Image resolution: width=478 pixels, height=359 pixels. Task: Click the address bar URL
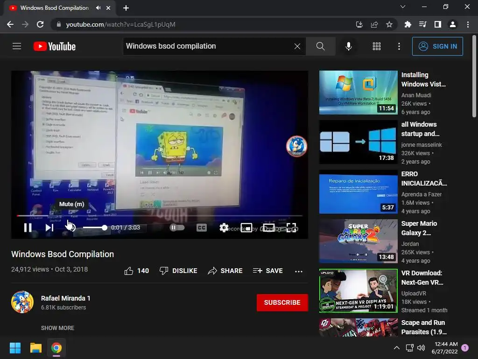coord(121,24)
